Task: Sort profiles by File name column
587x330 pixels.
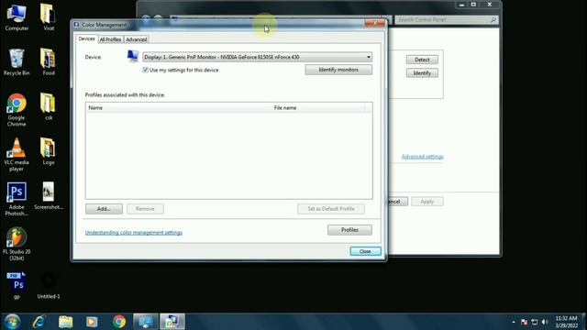Action: point(318,108)
